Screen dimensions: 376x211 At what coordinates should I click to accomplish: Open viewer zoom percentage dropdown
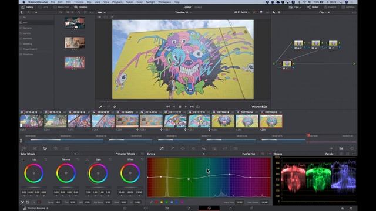pos(102,12)
